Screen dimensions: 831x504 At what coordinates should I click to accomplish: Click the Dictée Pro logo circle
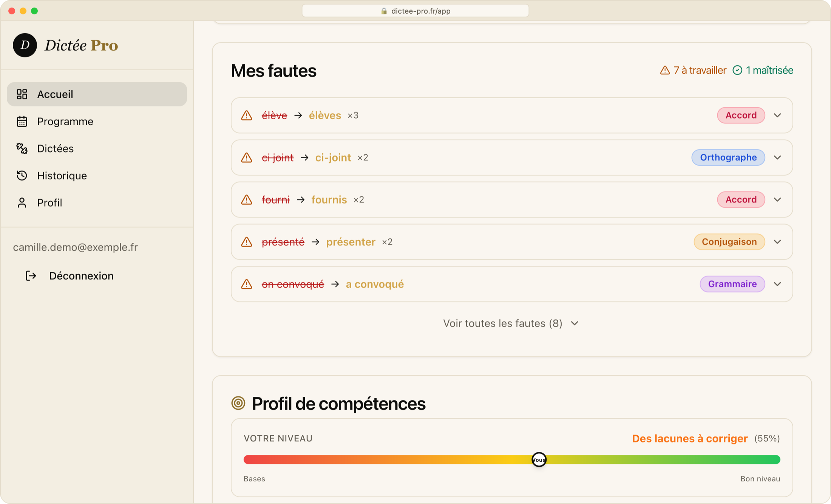click(x=25, y=45)
